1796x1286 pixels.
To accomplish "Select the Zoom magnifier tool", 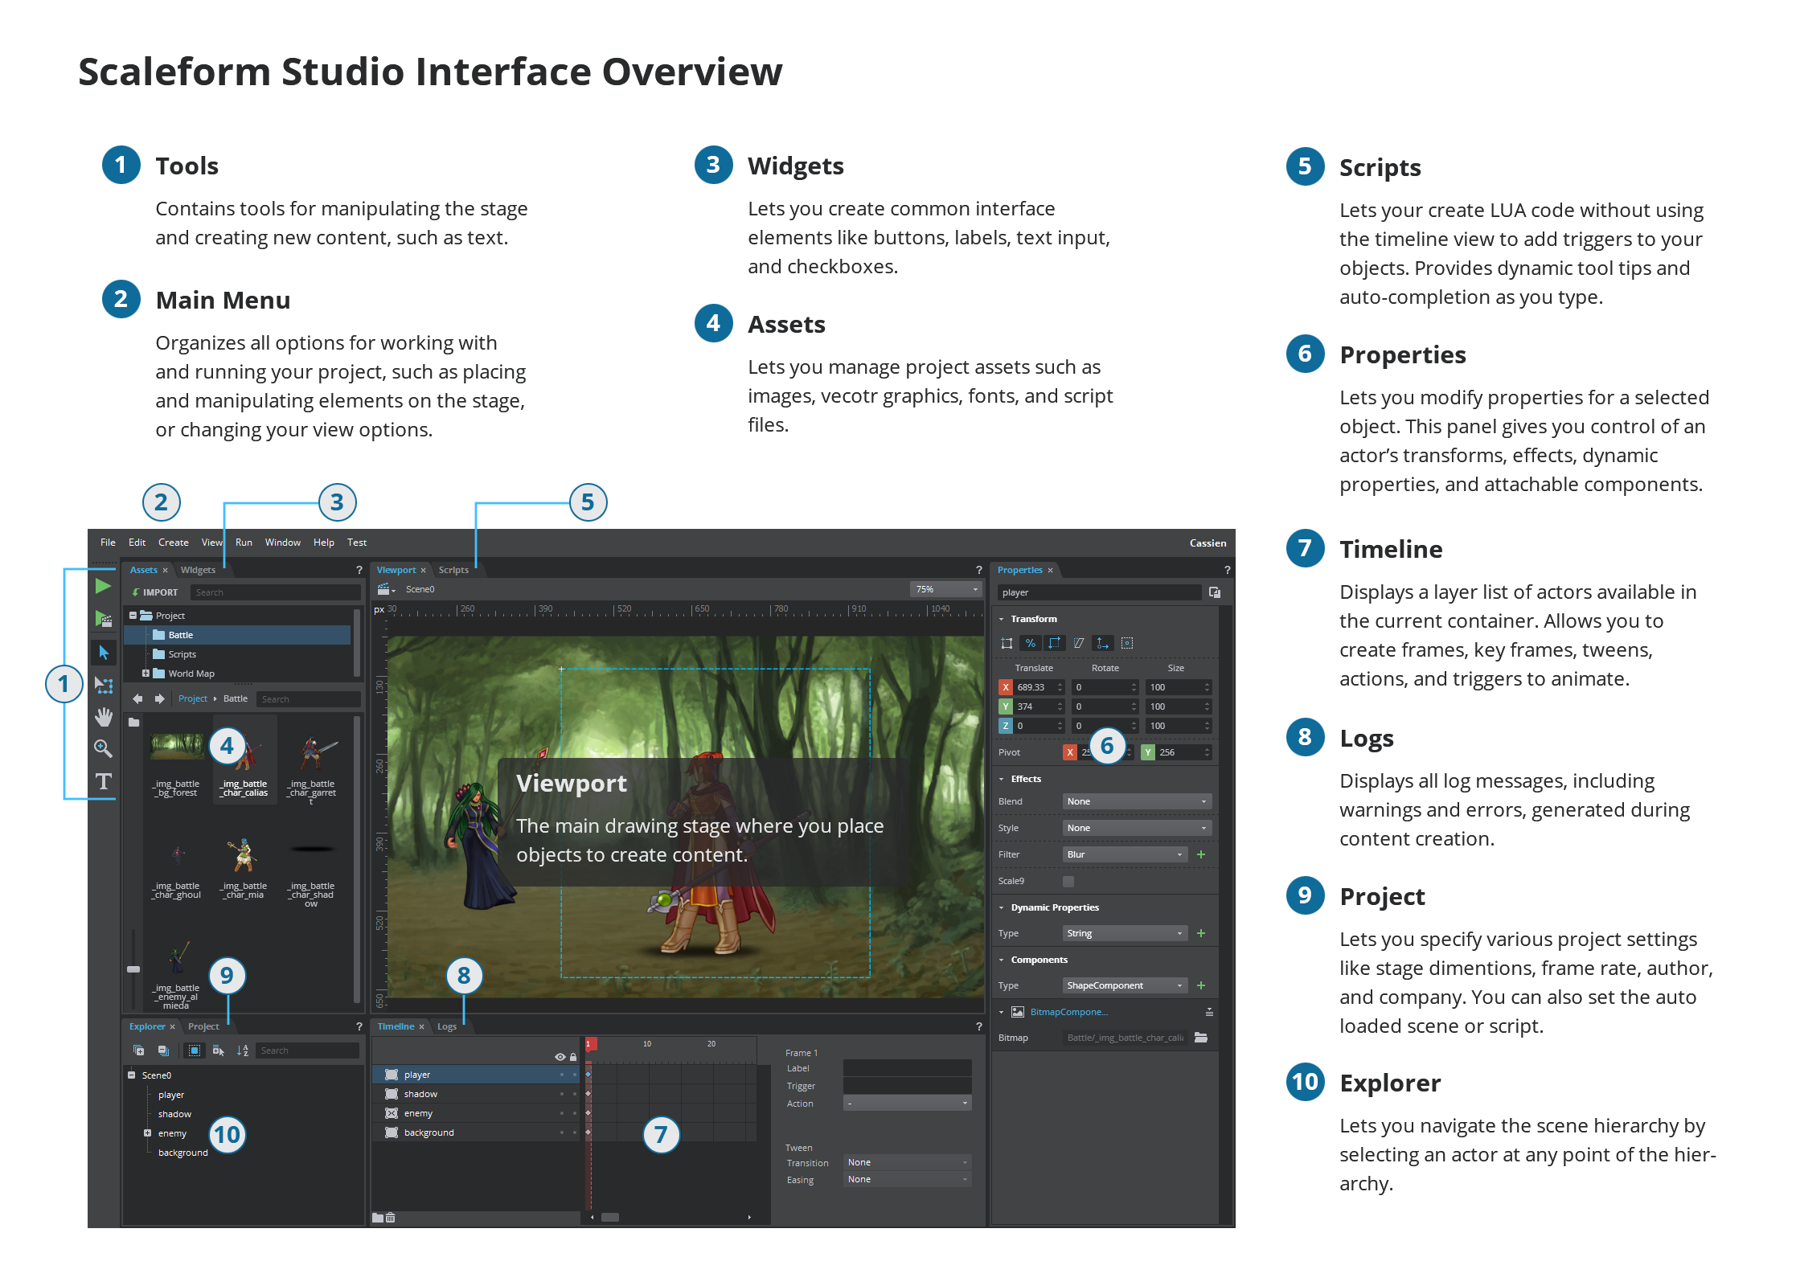I will click(x=103, y=748).
